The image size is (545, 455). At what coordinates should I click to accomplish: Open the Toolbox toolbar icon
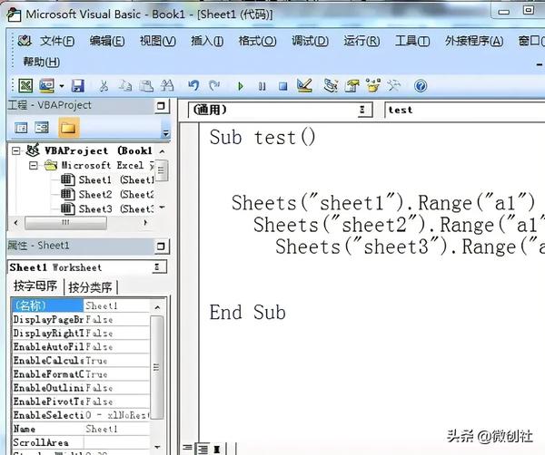tap(394, 86)
